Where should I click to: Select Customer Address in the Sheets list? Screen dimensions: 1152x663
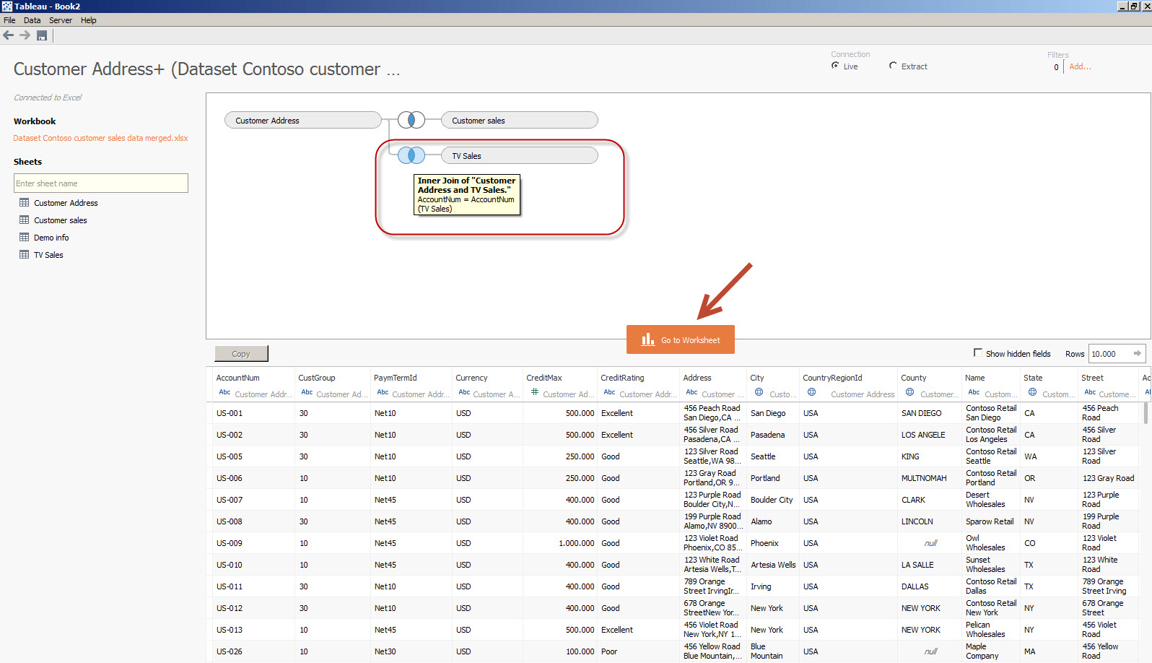[66, 203]
